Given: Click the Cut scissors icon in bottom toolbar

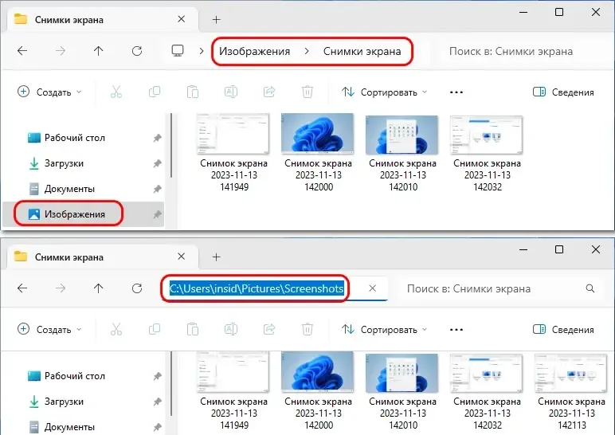Looking at the screenshot, I should click(116, 329).
